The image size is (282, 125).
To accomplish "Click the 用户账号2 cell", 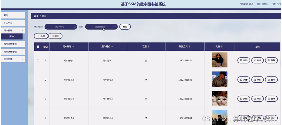I will click(69, 80).
